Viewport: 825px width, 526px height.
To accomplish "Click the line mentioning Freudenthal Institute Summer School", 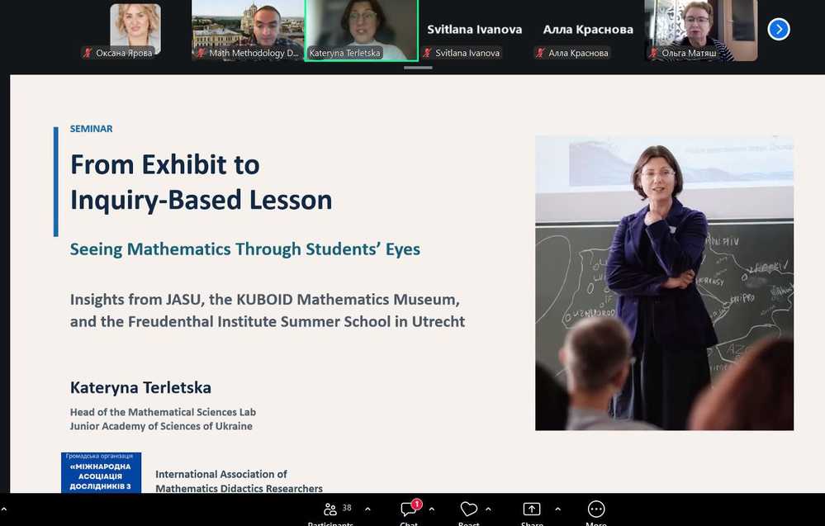I will pyautogui.click(x=268, y=321).
